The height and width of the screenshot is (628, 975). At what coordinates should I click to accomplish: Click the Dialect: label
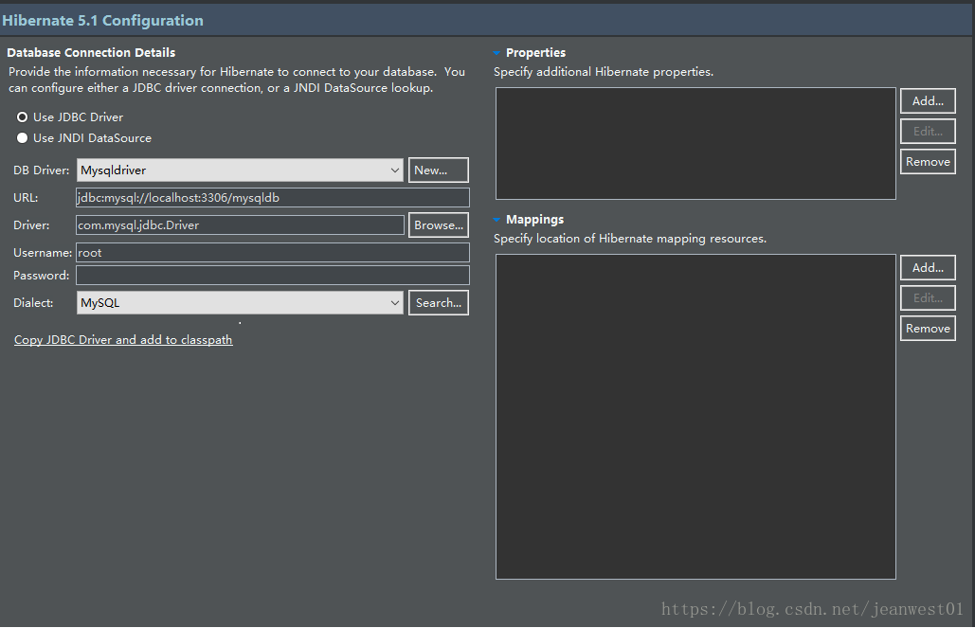33,303
